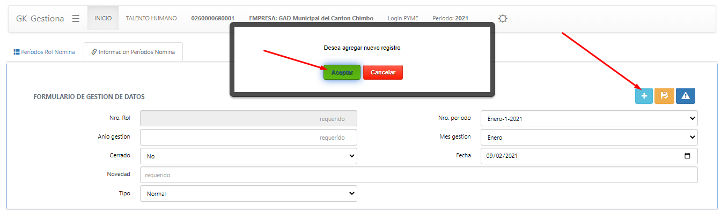Click the Periodo: 2021 header text
The image size is (721, 213).
pos(450,18)
